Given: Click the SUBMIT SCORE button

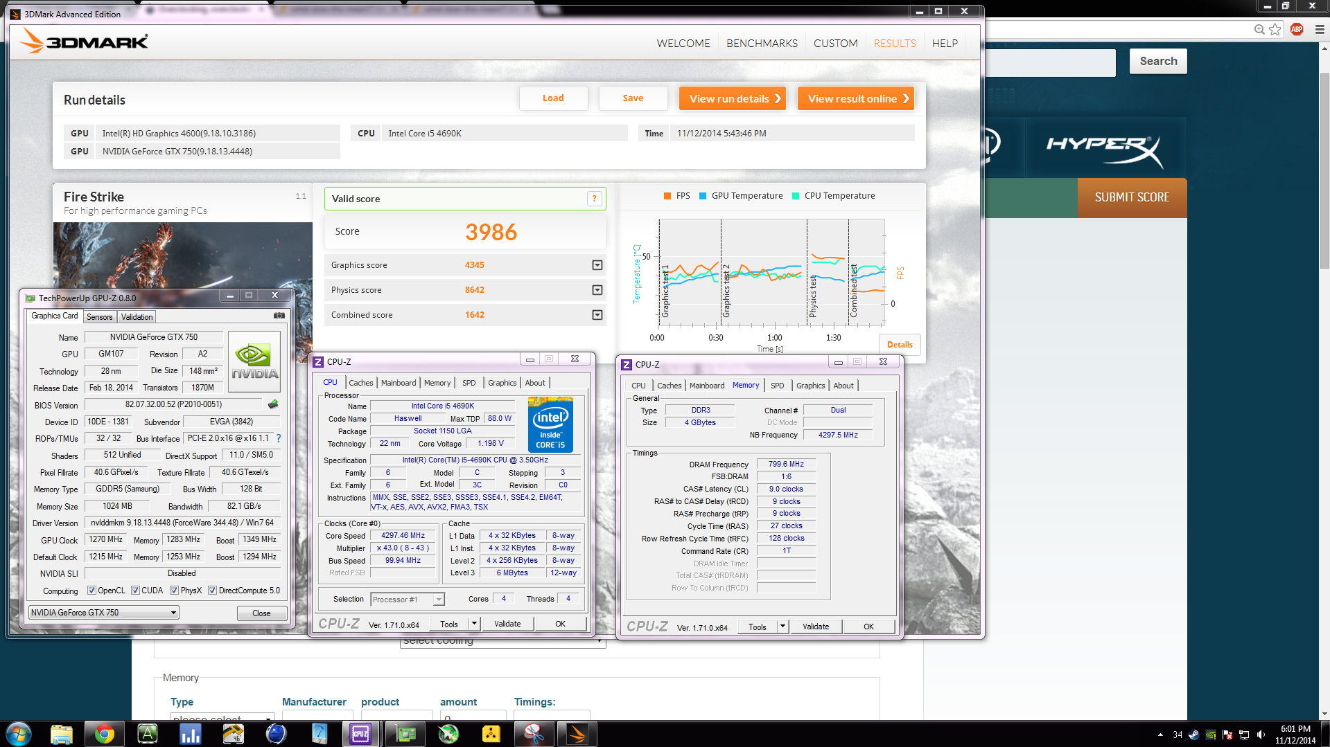Looking at the screenshot, I should 1132,197.
